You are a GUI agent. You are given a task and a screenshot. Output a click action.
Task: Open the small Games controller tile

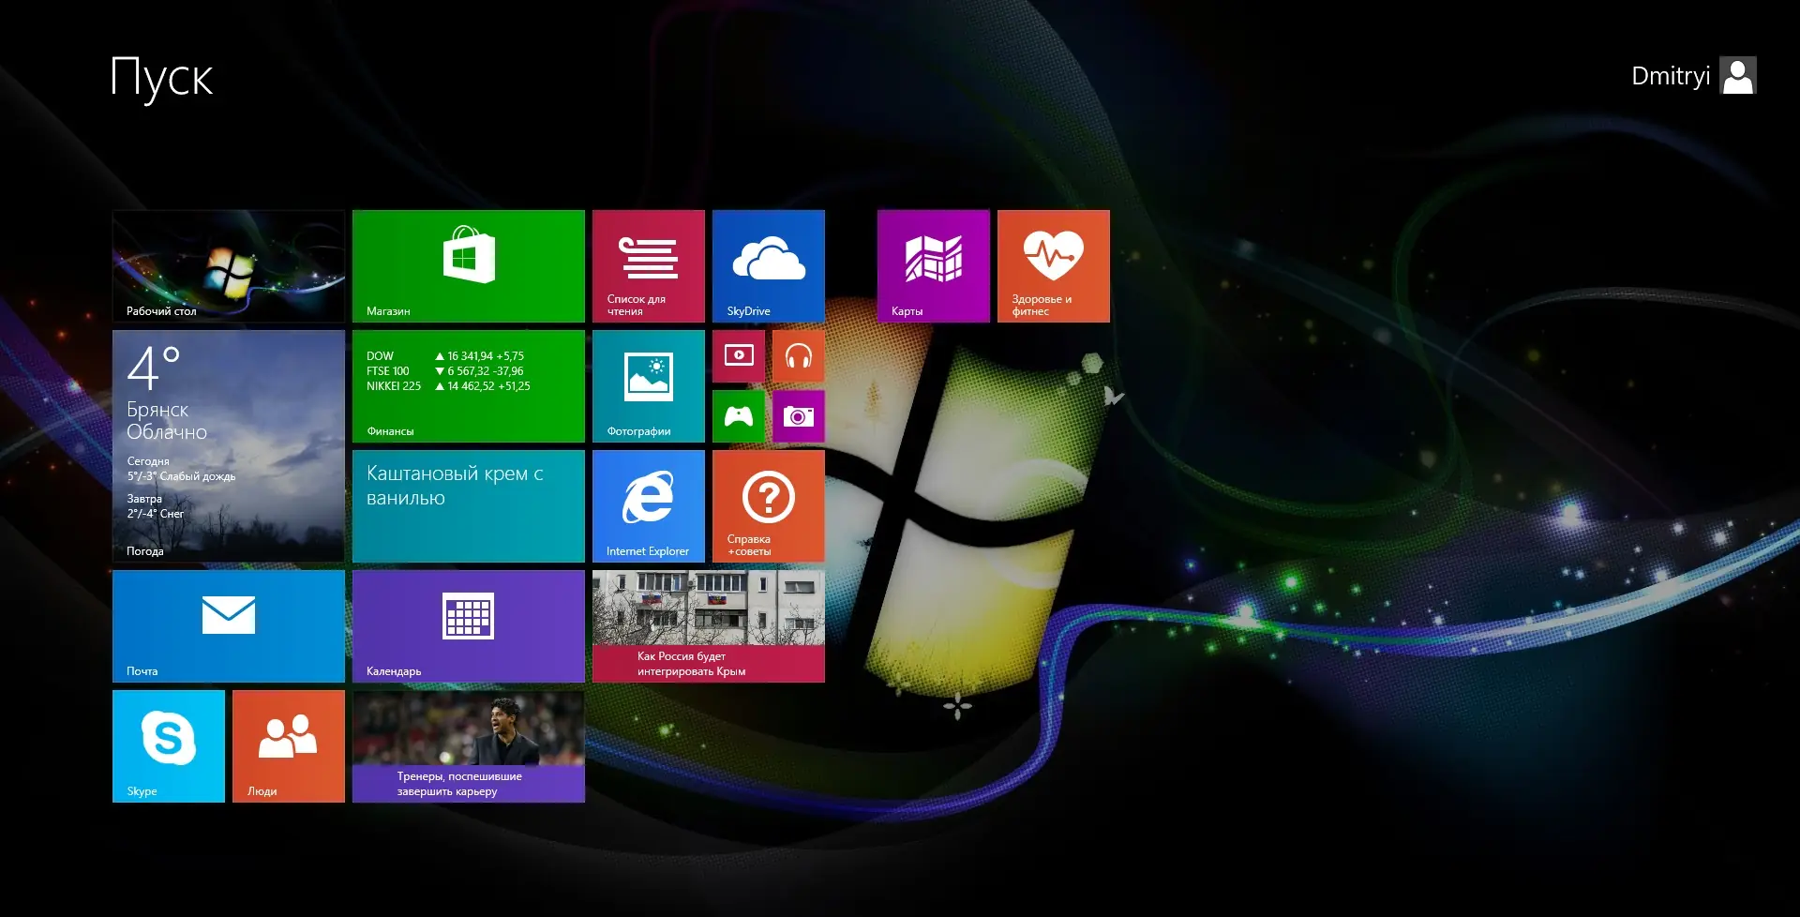tap(739, 416)
